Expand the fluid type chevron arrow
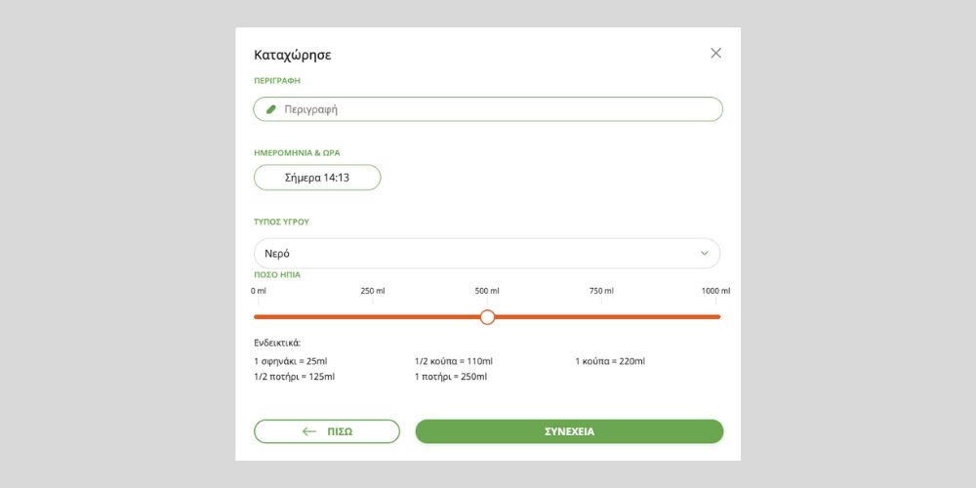The height and width of the screenshot is (488, 976). 705,254
